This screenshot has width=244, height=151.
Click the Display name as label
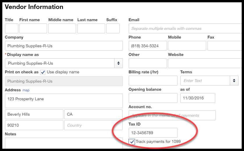23,54
